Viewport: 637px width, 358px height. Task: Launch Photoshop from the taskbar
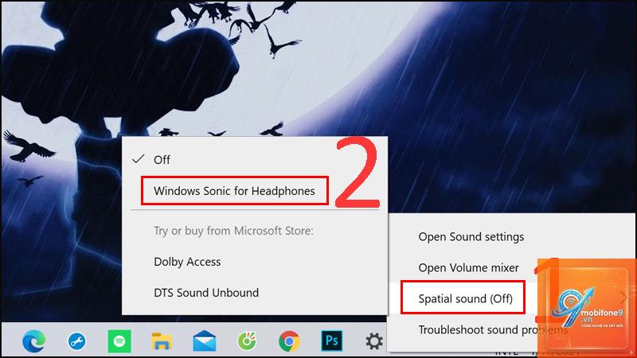point(332,341)
